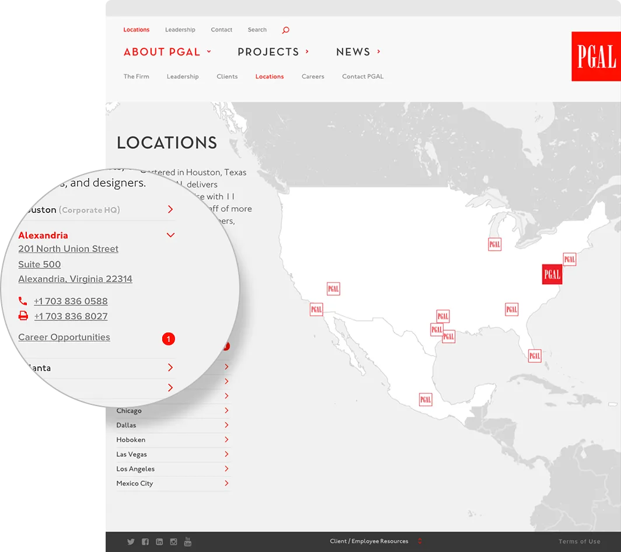This screenshot has height=552, width=621.
Task: Expand the Chicago location row
Action: pos(173,411)
